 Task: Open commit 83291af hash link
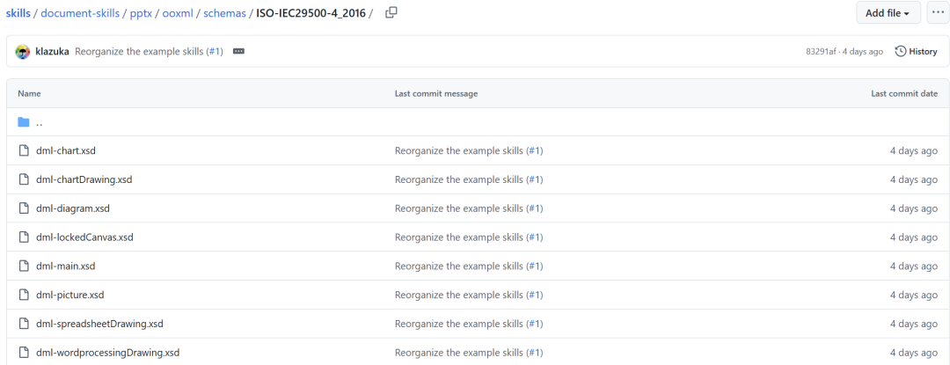pyautogui.click(x=821, y=51)
